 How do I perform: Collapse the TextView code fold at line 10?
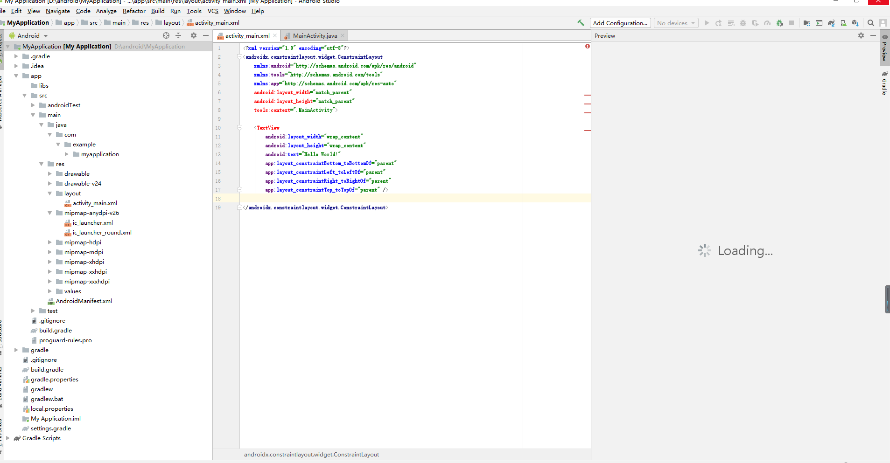click(239, 127)
